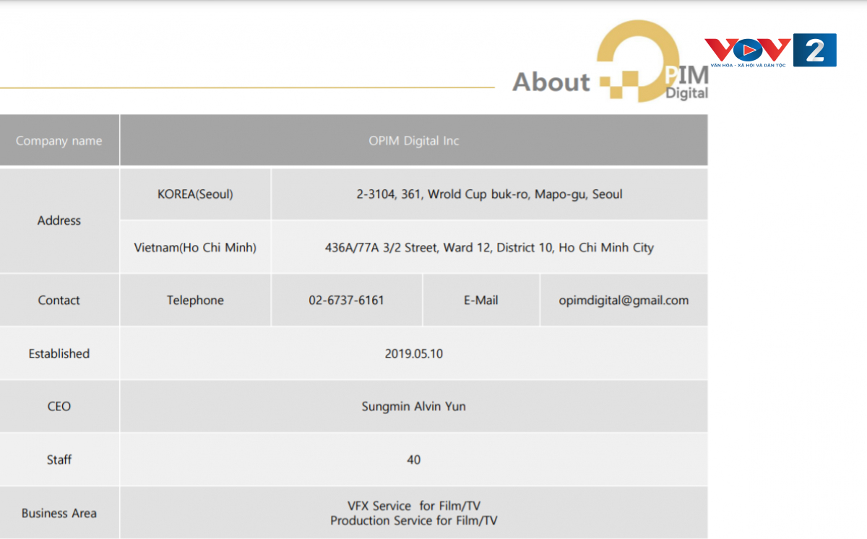The width and height of the screenshot is (867, 539).
Task: Click the OPIM Digital logo
Action: tap(653, 61)
